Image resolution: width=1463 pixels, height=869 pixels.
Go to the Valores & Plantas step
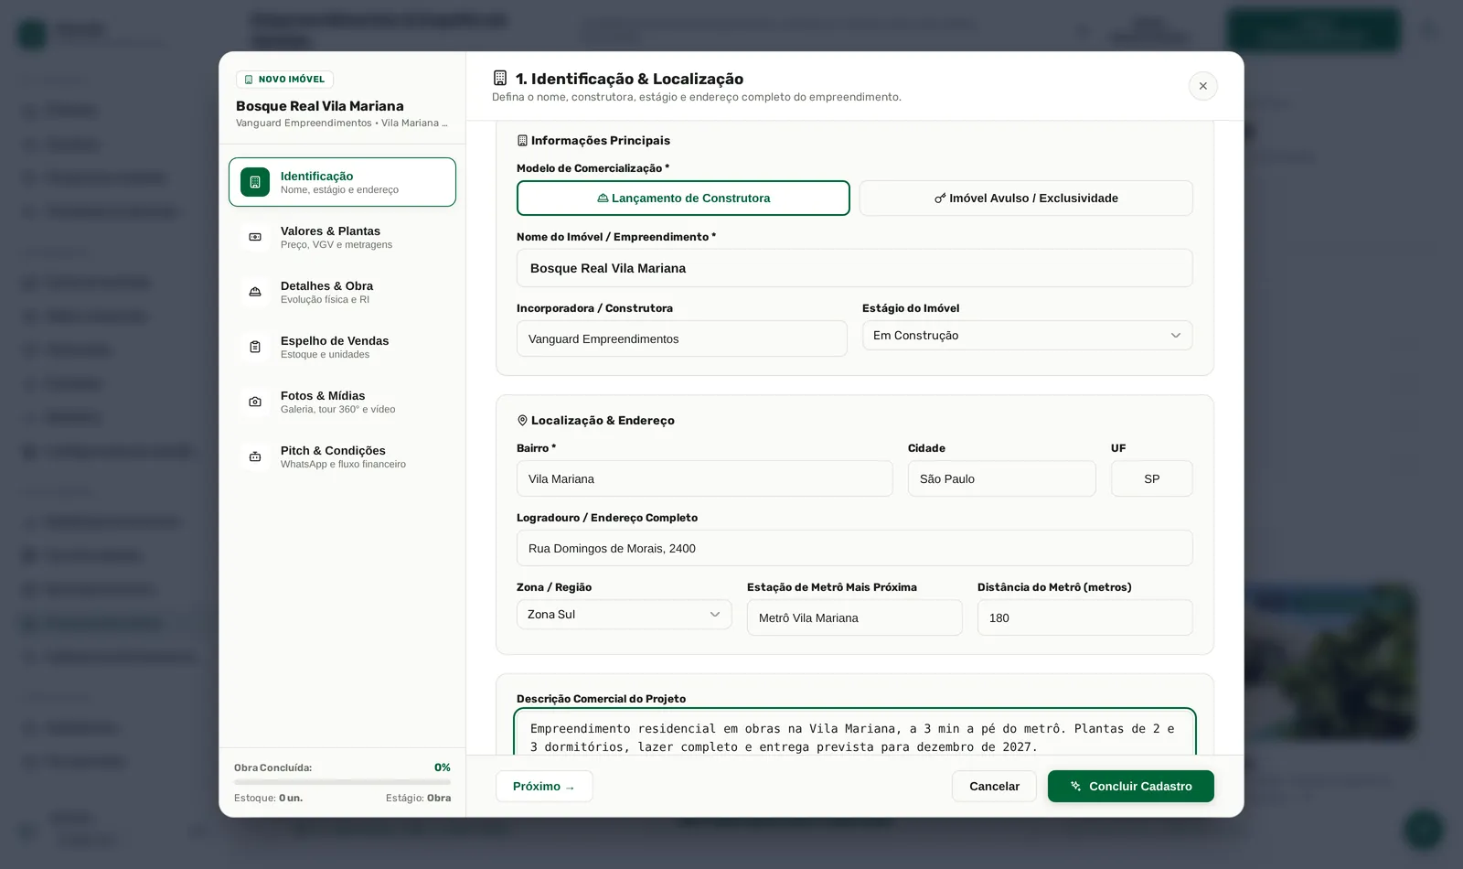[342, 237]
